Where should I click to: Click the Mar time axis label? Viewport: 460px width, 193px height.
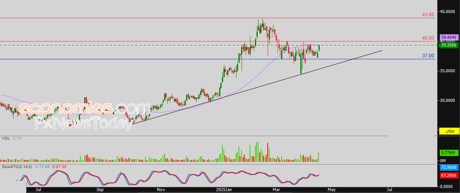276,190
